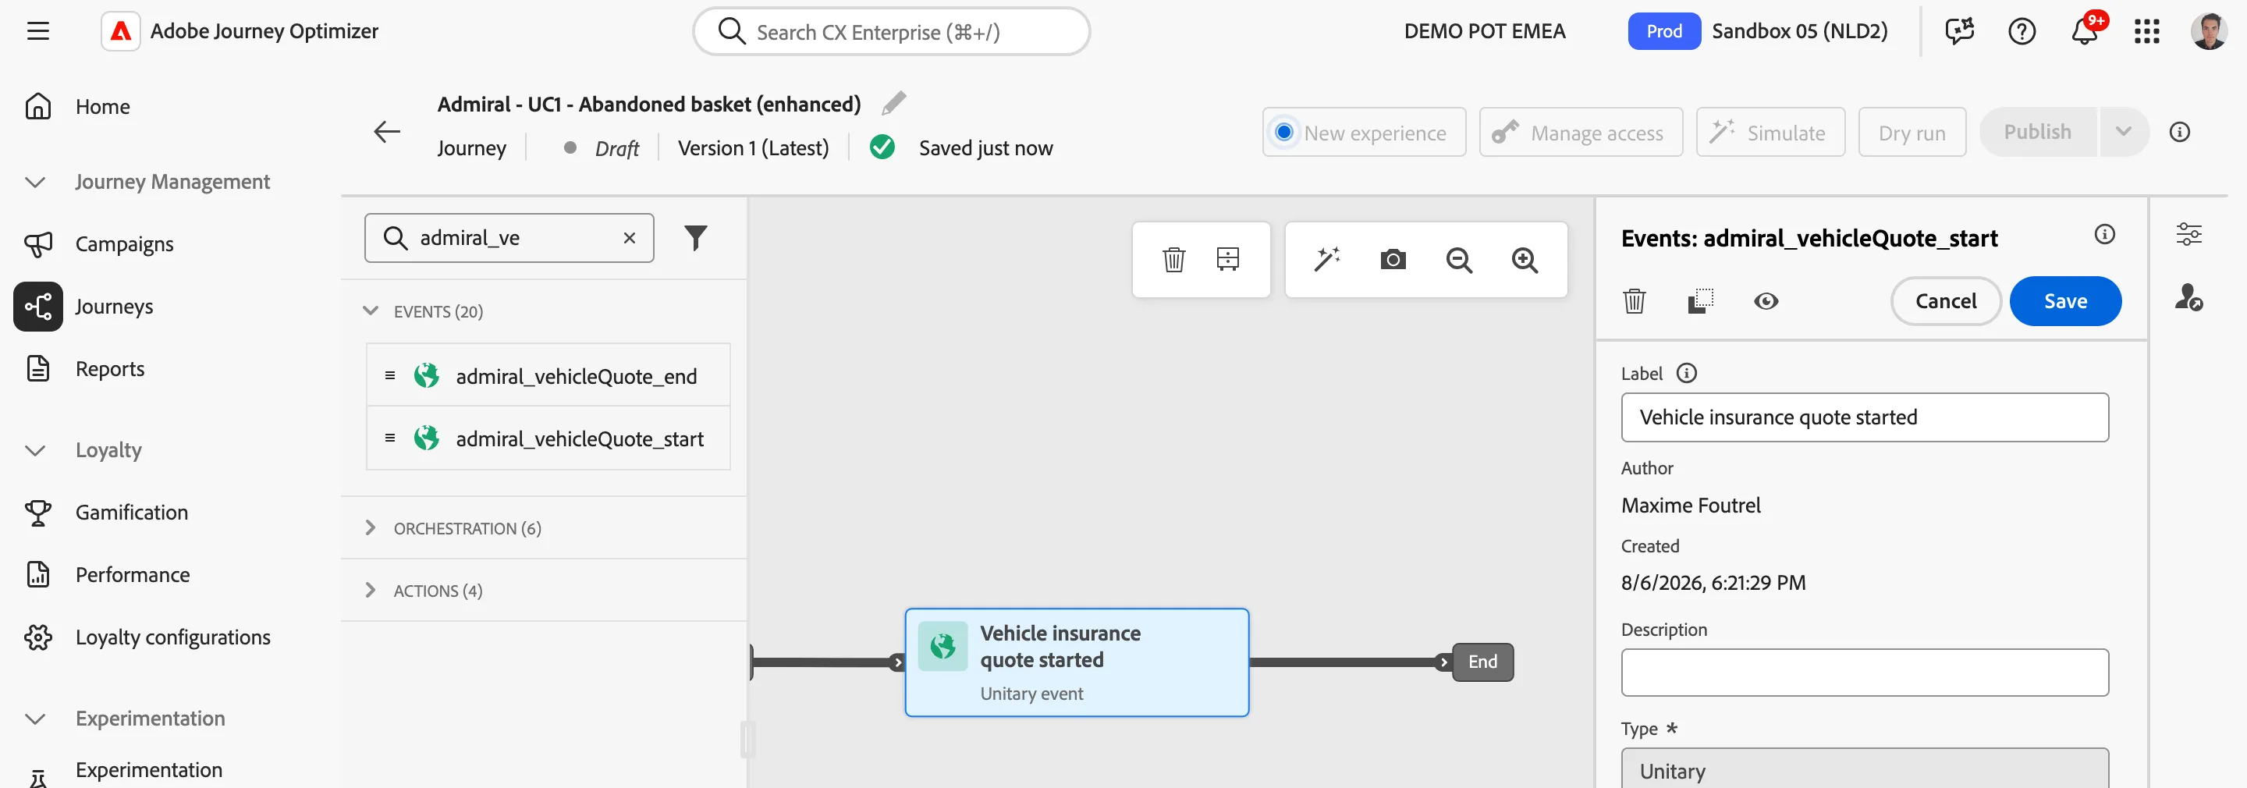Open the app switcher grid
The width and height of the screenshot is (2247, 788).
[2146, 31]
